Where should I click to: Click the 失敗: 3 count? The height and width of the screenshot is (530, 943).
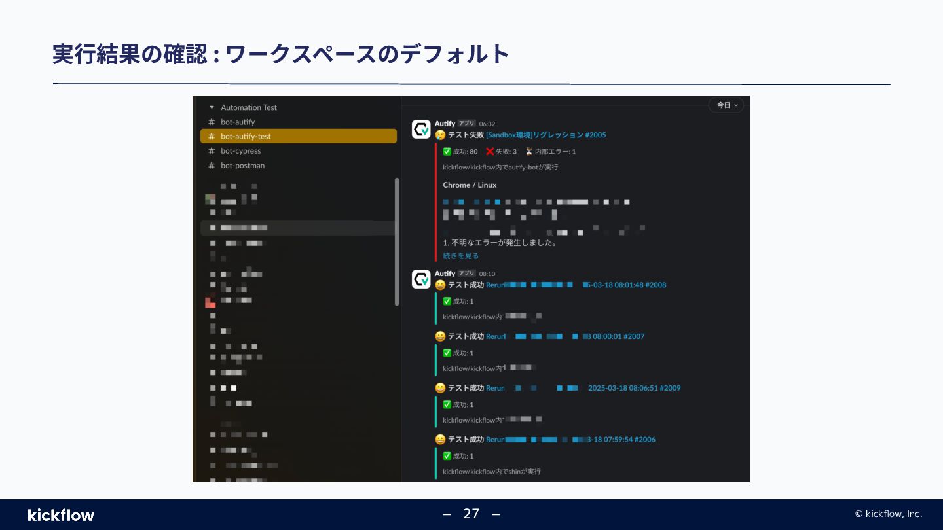point(506,152)
